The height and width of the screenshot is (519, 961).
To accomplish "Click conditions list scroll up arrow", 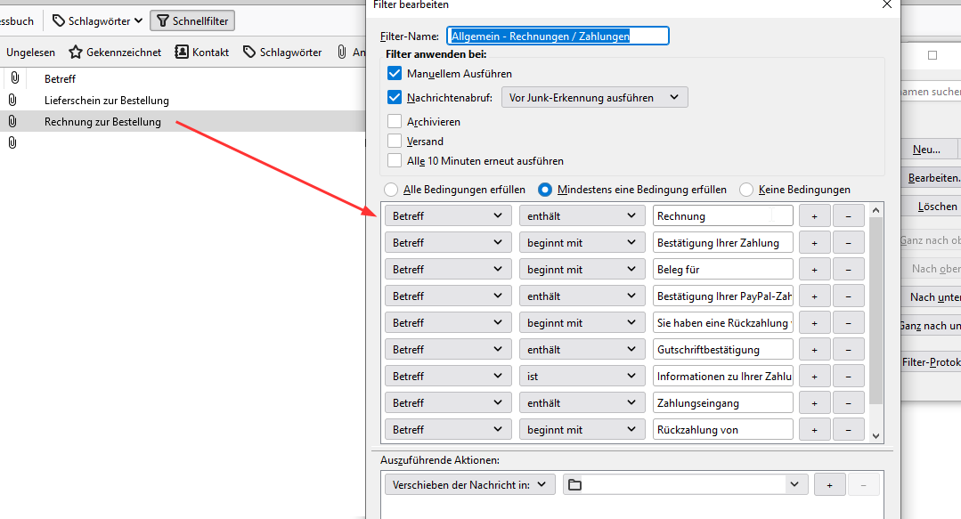I will click(x=875, y=210).
